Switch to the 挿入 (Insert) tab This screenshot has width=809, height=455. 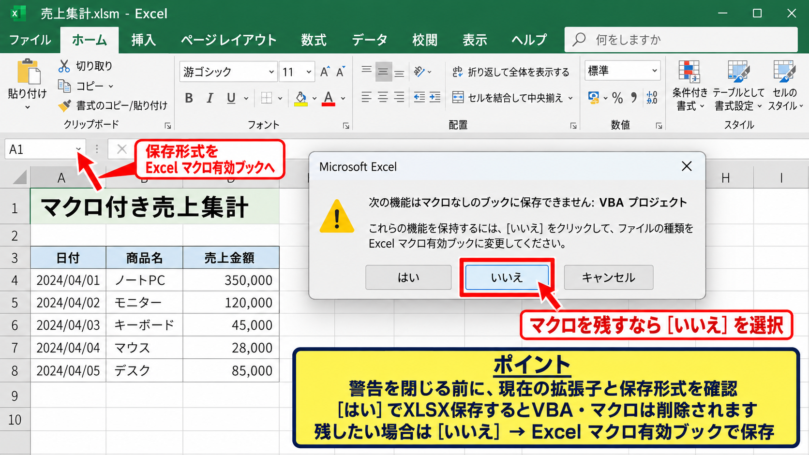144,40
